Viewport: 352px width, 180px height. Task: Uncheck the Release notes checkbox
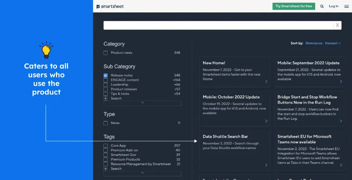click(x=106, y=75)
